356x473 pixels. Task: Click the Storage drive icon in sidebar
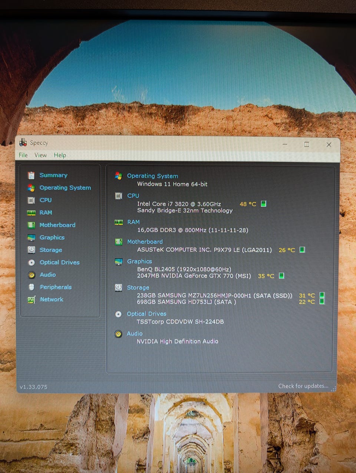32,250
